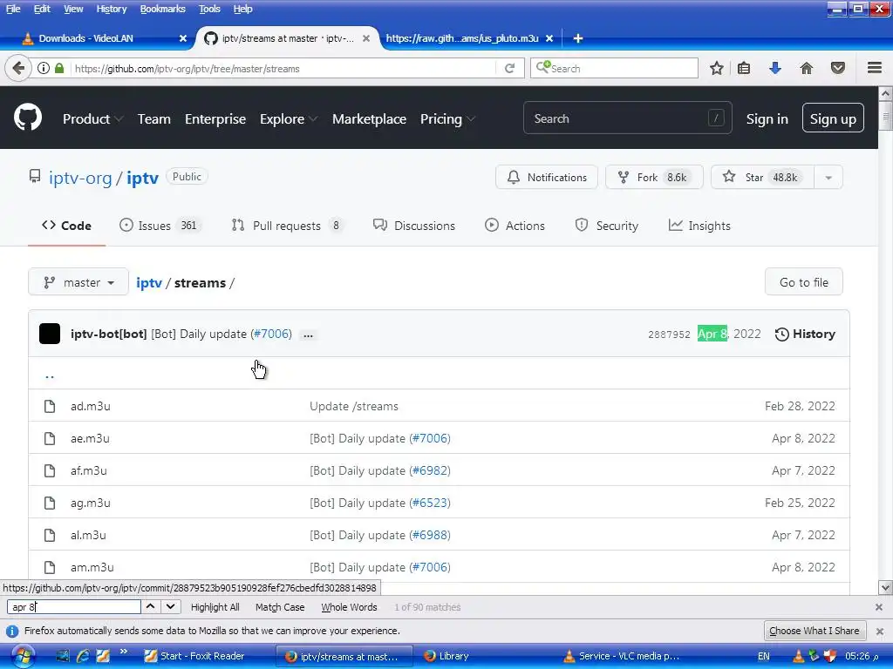
Task: Open a new tab with the plus icon
Action: pyautogui.click(x=577, y=38)
